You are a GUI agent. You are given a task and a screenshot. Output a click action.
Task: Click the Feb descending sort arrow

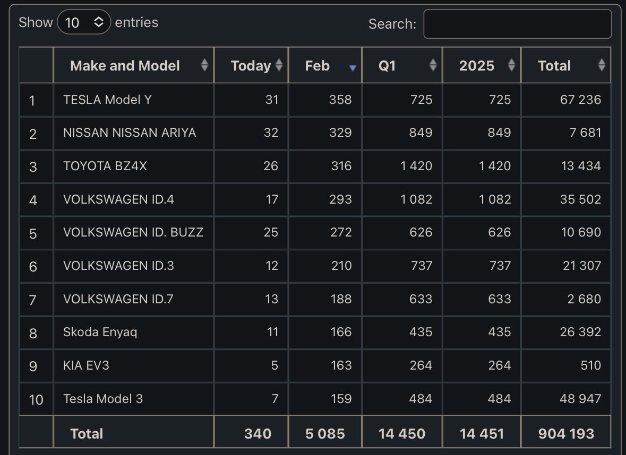tap(353, 68)
